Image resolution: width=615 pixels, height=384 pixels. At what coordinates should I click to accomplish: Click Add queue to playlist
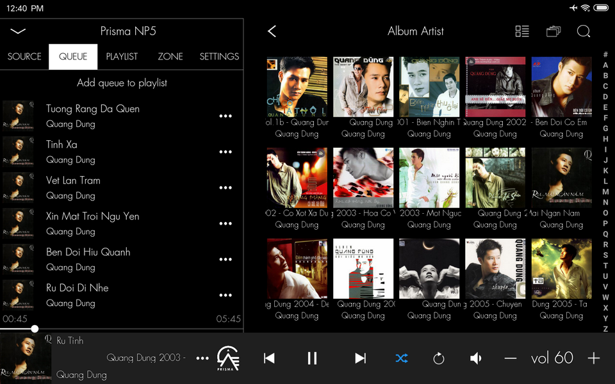[122, 83]
